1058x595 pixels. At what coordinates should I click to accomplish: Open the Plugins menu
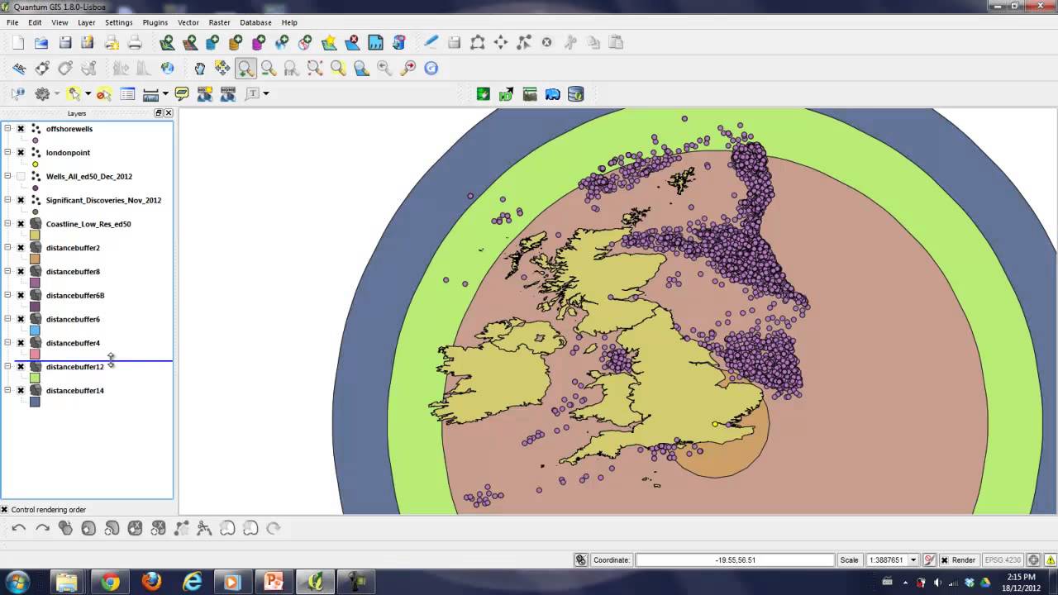(x=155, y=22)
